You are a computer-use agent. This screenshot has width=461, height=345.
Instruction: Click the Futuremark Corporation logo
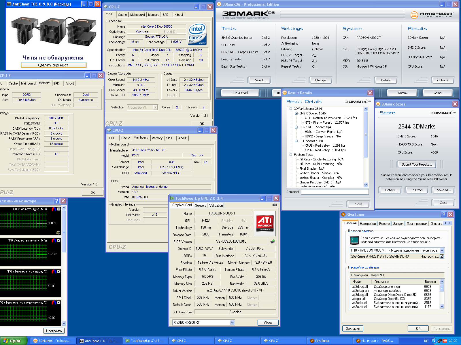coord(432,15)
